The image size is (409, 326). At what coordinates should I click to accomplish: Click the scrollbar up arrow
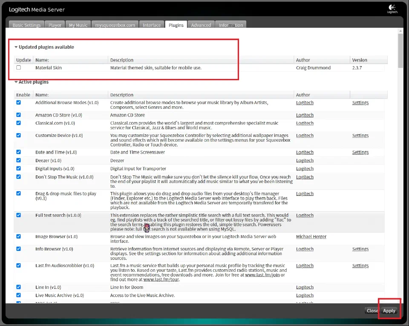point(400,31)
